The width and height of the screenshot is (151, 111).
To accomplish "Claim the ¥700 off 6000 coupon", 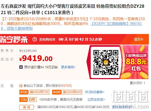I will pos(34,92).
